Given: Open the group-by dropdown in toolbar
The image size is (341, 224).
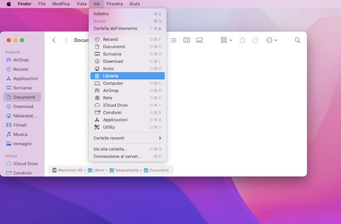Looking at the screenshot, I should [x=226, y=40].
